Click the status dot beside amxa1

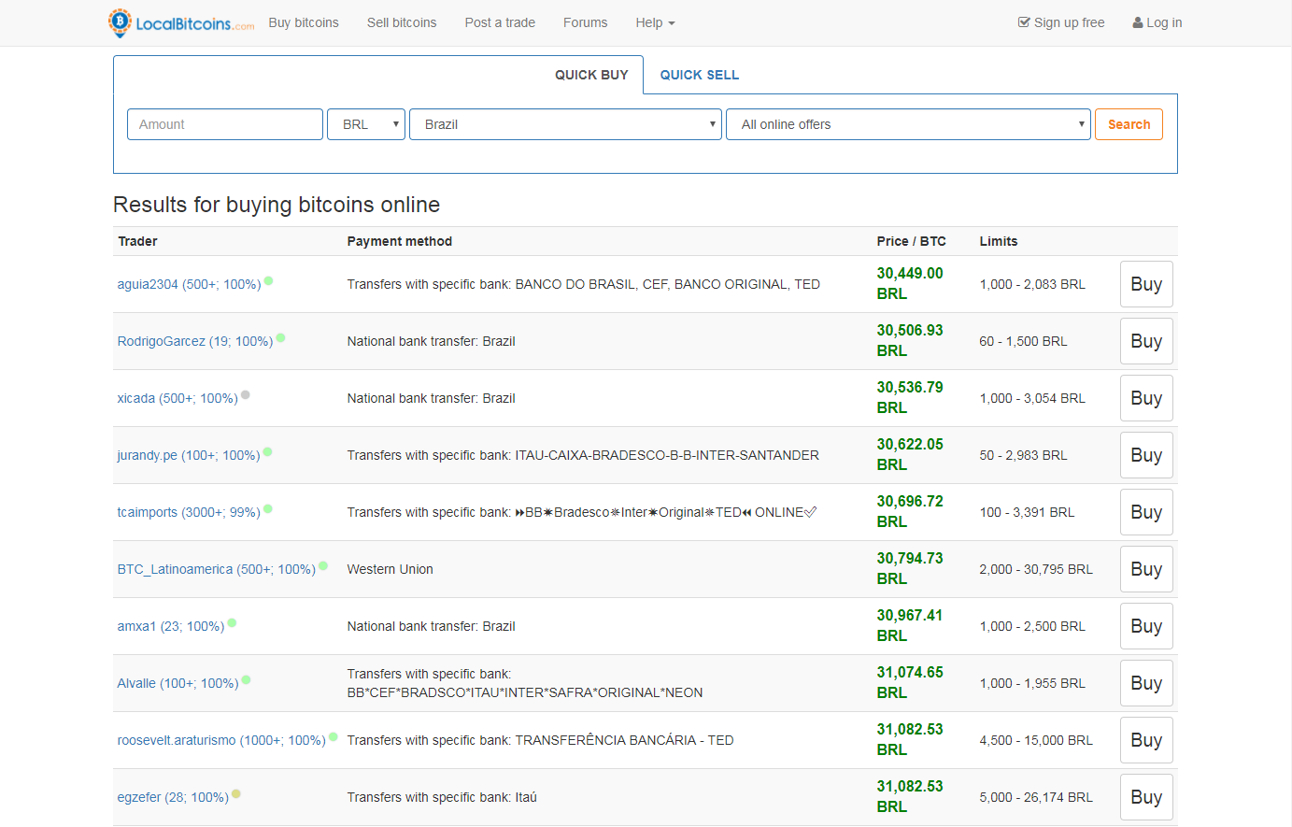click(232, 622)
